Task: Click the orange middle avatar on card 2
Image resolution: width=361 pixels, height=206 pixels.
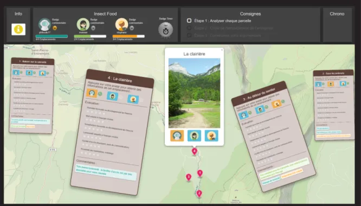Action: click(x=331, y=84)
